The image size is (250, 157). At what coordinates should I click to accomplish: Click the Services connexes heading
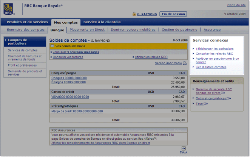click(x=210, y=40)
